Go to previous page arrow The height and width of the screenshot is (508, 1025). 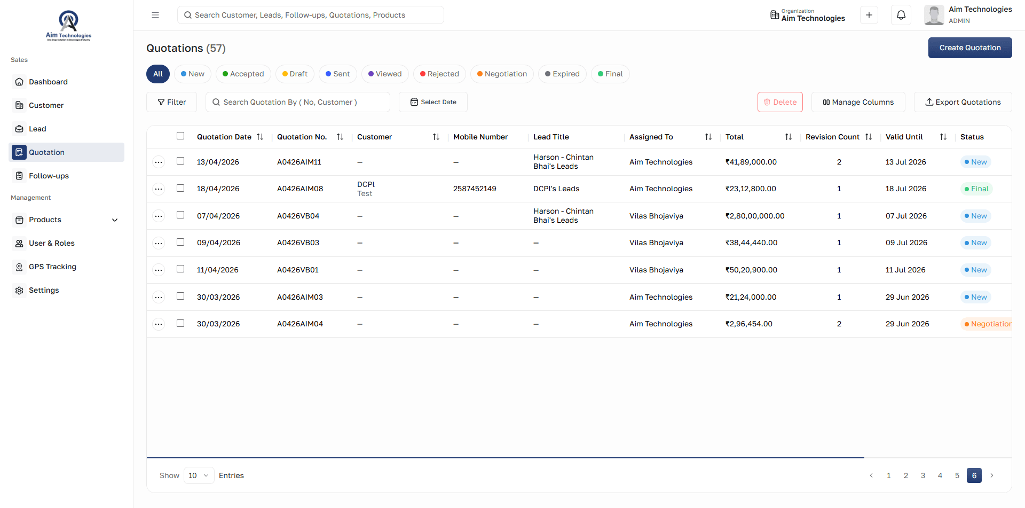(x=871, y=475)
